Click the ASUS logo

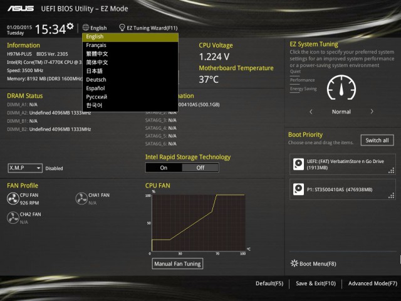(21, 9)
